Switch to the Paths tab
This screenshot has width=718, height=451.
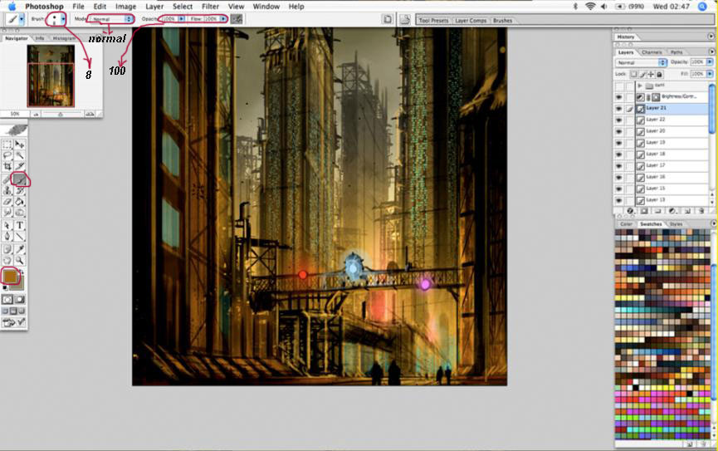[676, 52]
